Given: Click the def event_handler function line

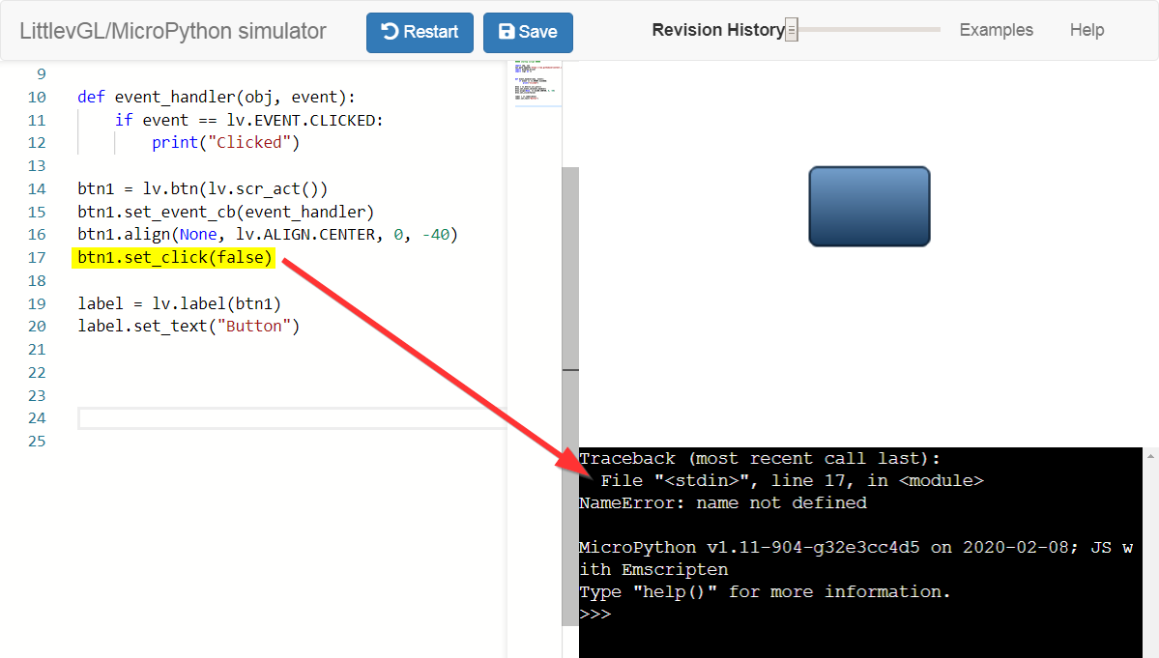Looking at the screenshot, I should coord(216,98).
